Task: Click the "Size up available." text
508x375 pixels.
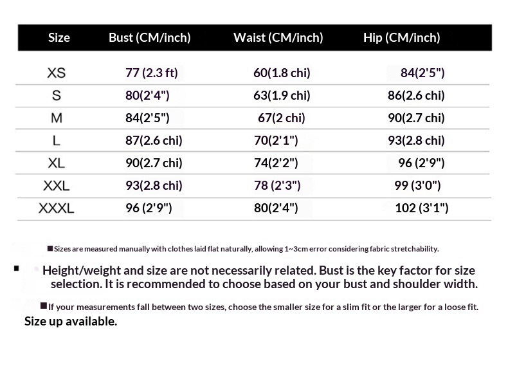Action: [71, 322]
